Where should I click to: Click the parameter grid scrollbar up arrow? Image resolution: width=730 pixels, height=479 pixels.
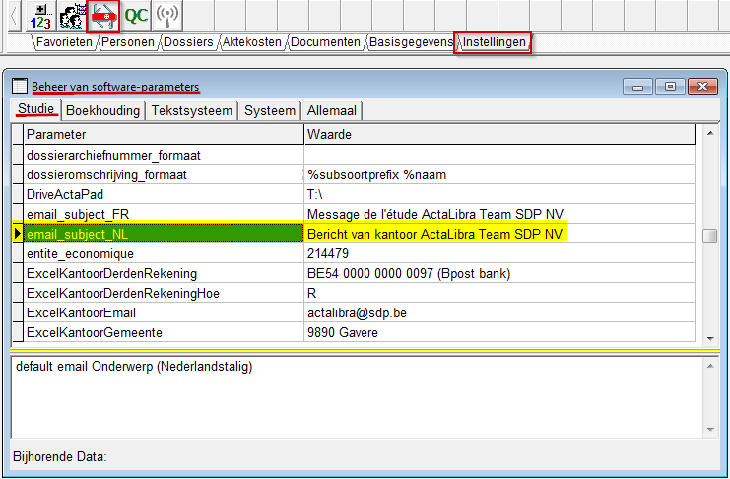(x=710, y=134)
